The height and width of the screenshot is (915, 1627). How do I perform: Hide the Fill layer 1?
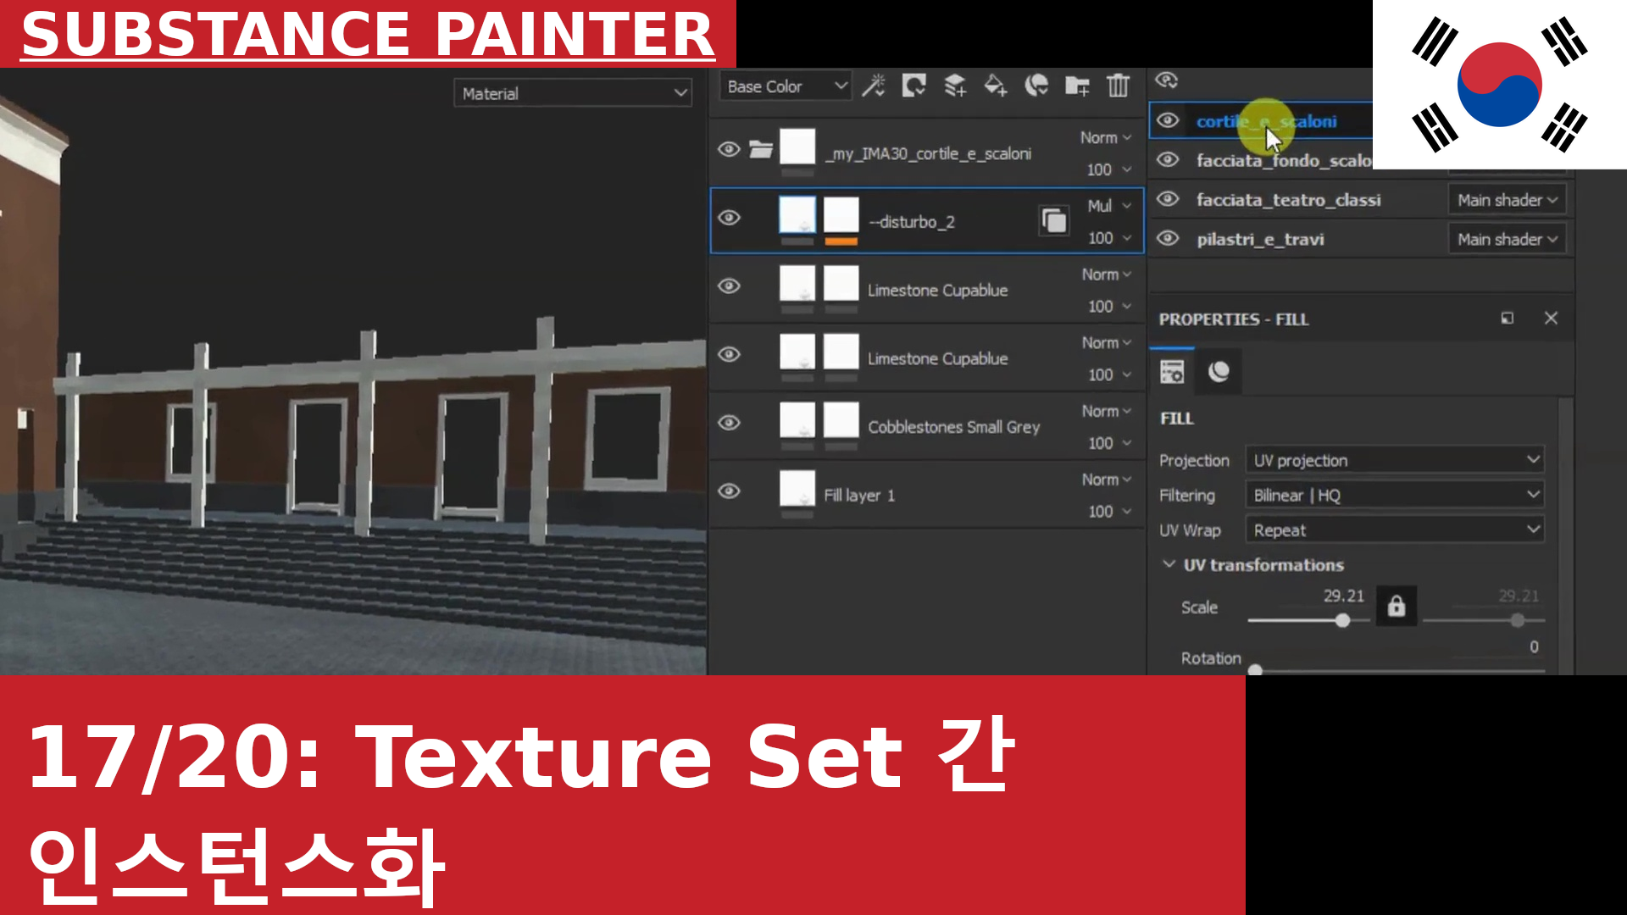(729, 492)
